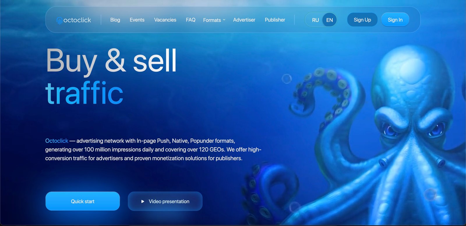Expand the Formats dropdown chevron
Image resolution: width=466 pixels, height=226 pixels.
click(224, 20)
